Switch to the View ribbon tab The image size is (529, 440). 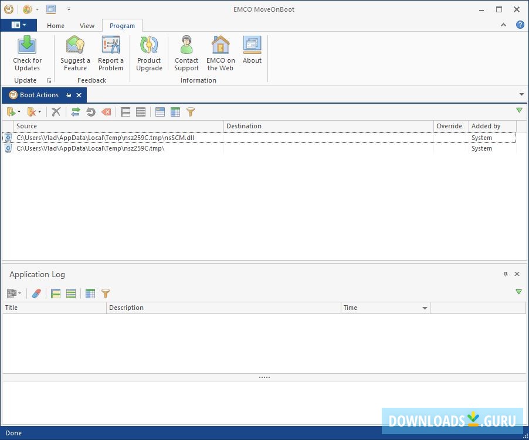coord(87,26)
